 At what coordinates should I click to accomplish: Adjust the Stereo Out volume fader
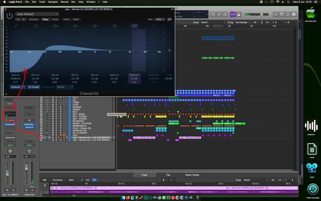coord(26,167)
